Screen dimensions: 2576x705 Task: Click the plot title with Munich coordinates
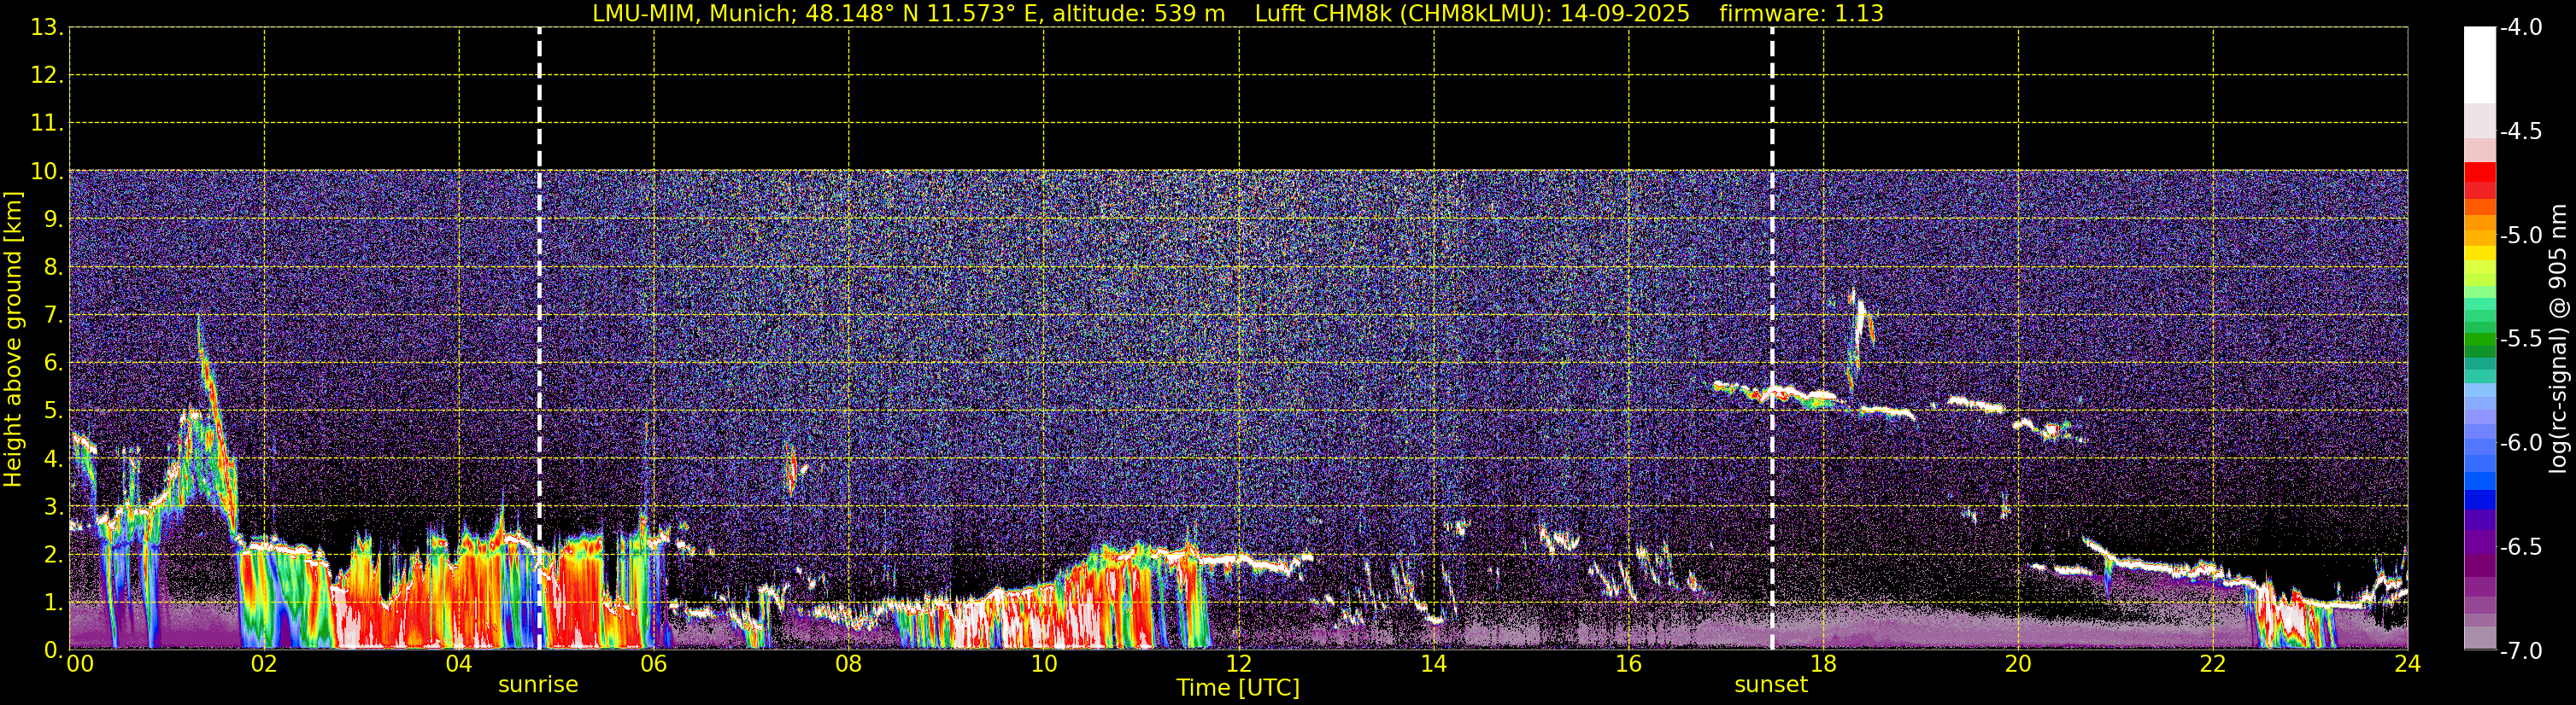click(x=1238, y=14)
